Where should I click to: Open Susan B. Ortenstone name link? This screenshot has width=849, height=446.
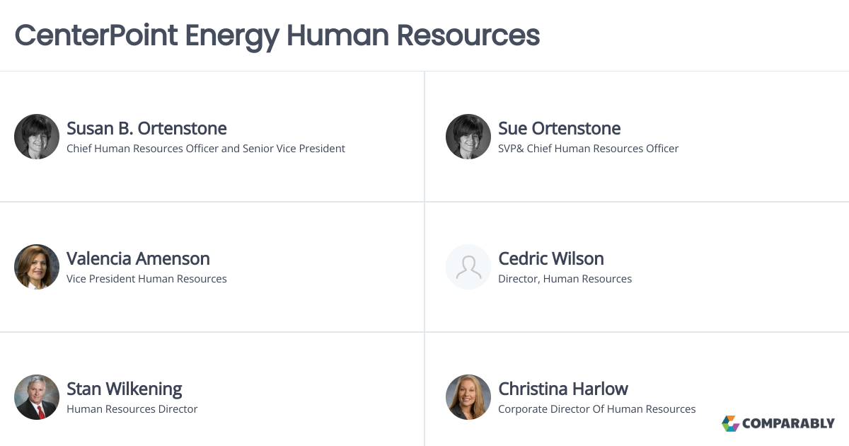click(146, 128)
